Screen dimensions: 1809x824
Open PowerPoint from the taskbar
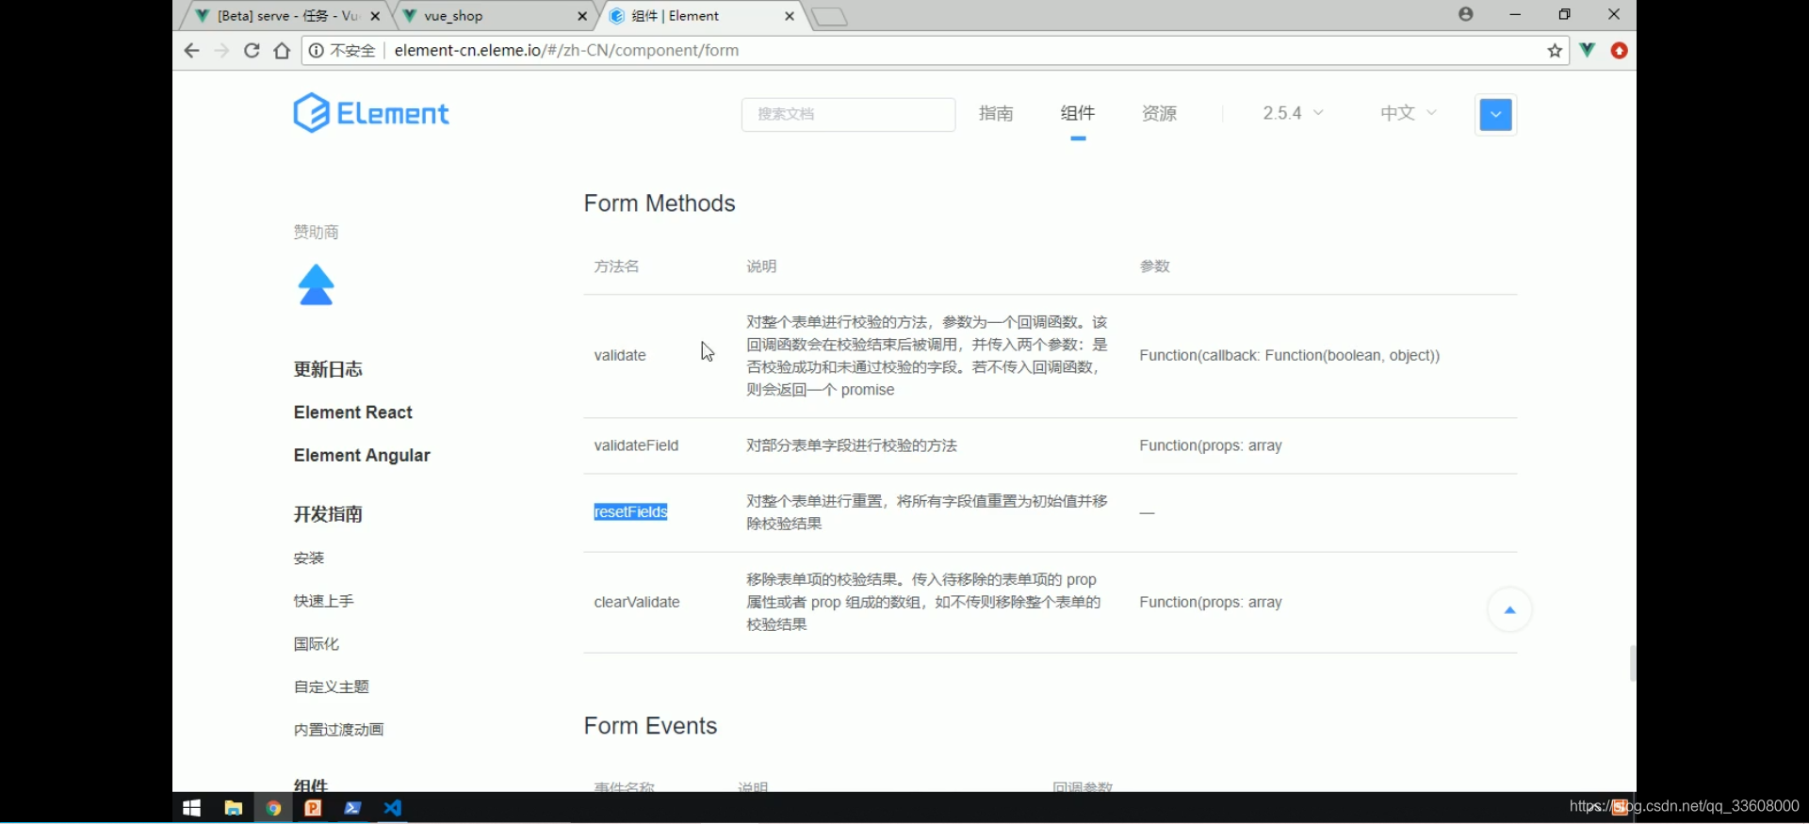(313, 808)
